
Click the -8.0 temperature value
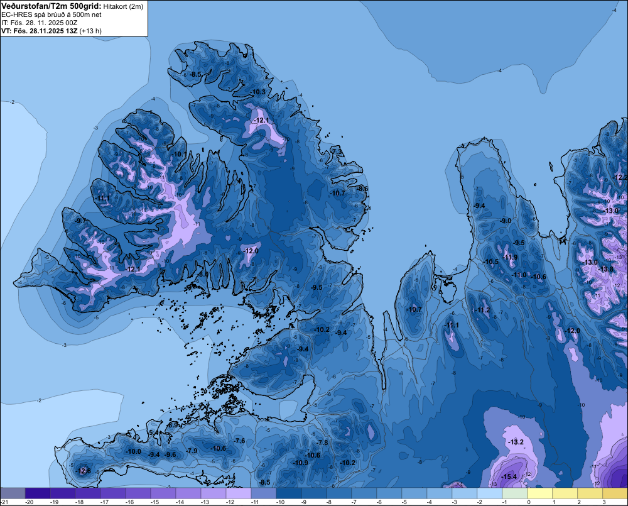point(203,274)
